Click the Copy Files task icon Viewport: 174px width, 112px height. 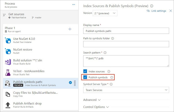pos(8,94)
